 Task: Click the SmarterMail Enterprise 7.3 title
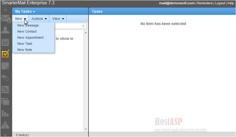pos(28,3)
